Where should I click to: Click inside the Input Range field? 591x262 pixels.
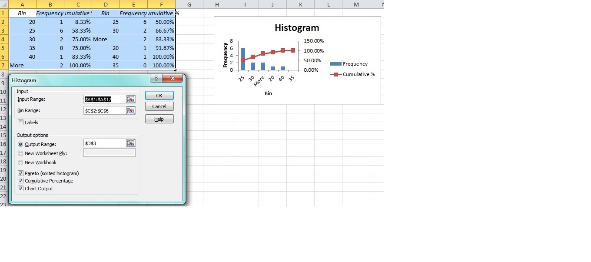[x=104, y=99]
